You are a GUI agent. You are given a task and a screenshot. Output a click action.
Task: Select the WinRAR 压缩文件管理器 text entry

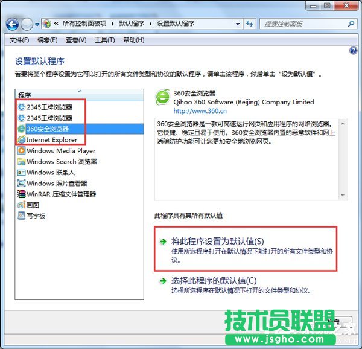61,194
